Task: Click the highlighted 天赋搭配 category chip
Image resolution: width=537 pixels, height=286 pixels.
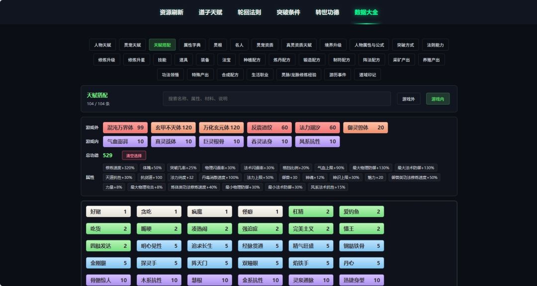Action: click(162, 45)
